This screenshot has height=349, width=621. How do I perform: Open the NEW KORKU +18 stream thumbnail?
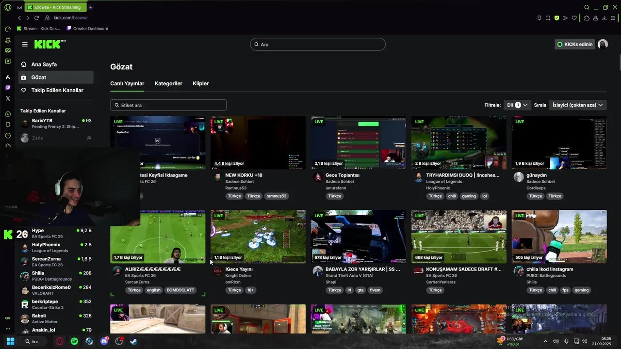pos(258,143)
